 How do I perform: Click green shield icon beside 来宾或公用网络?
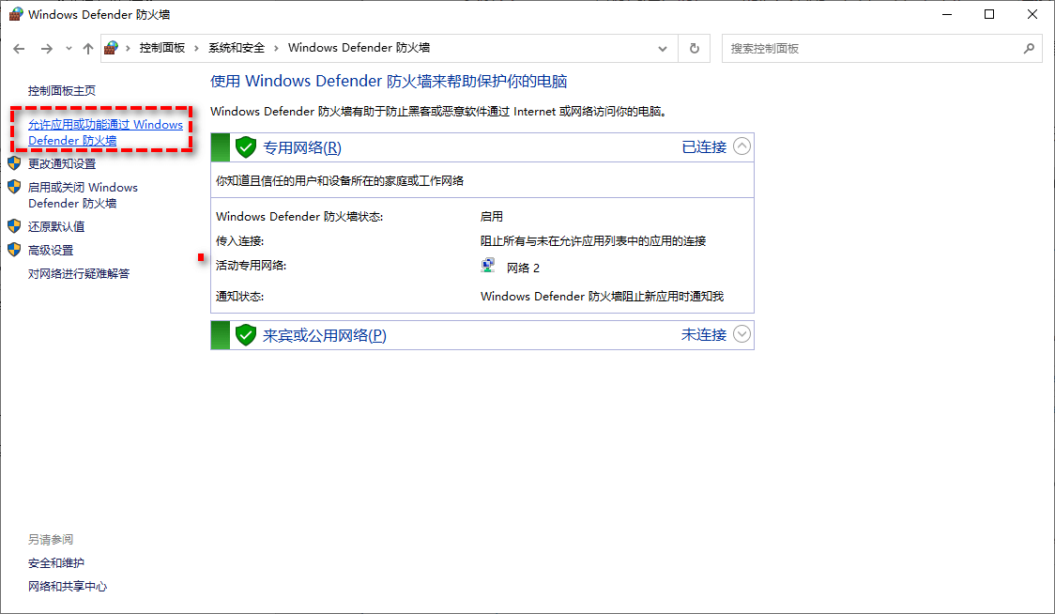click(246, 335)
